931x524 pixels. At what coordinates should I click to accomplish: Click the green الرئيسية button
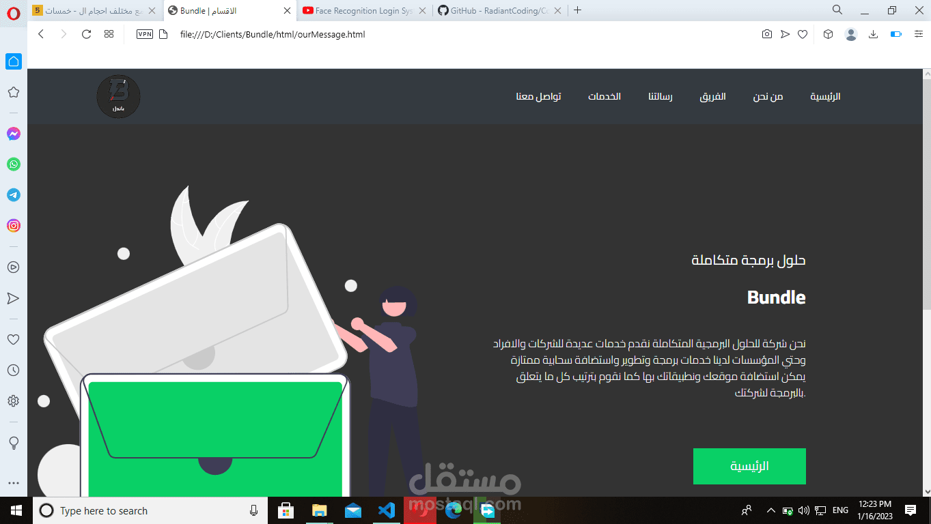[x=749, y=466]
